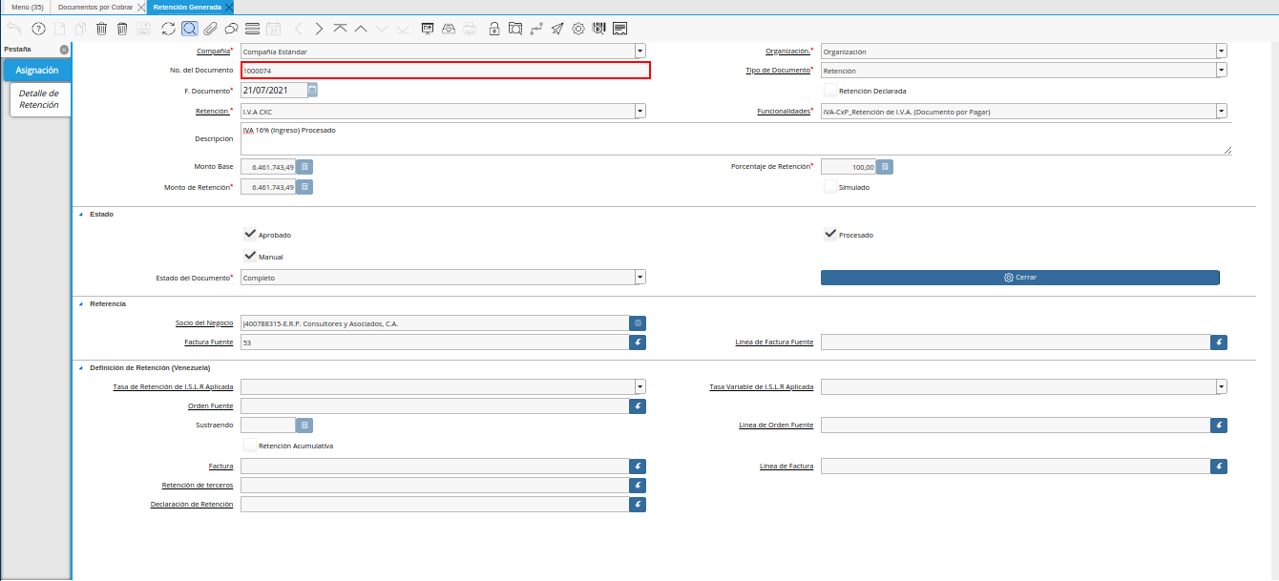Toggle the Retención Declarada checkbox
This screenshot has width=1279, height=581.
click(x=830, y=91)
